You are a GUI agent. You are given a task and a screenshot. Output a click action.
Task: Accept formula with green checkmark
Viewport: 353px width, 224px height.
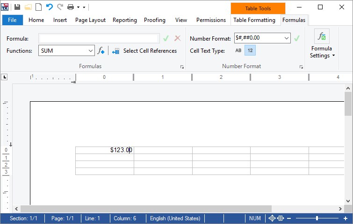166,38
